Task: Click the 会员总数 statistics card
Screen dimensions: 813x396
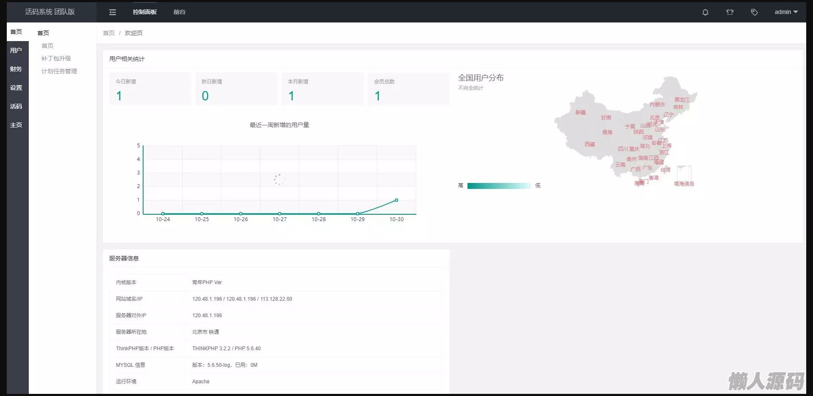Action: tap(408, 89)
